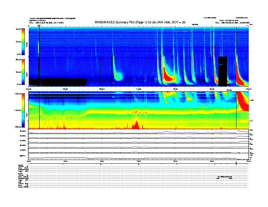Viewport: 268px width, 207px height.
Task: Click the vertical RAD2 panel label
Action: [x=27, y=45]
